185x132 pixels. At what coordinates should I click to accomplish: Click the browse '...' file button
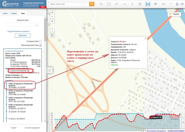pos(37,25)
